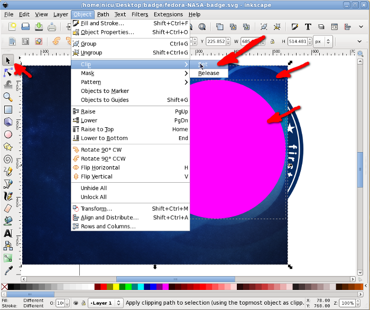Expand the Pattern submenu
The height and width of the screenshot is (310, 370).
tap(130, 82)
